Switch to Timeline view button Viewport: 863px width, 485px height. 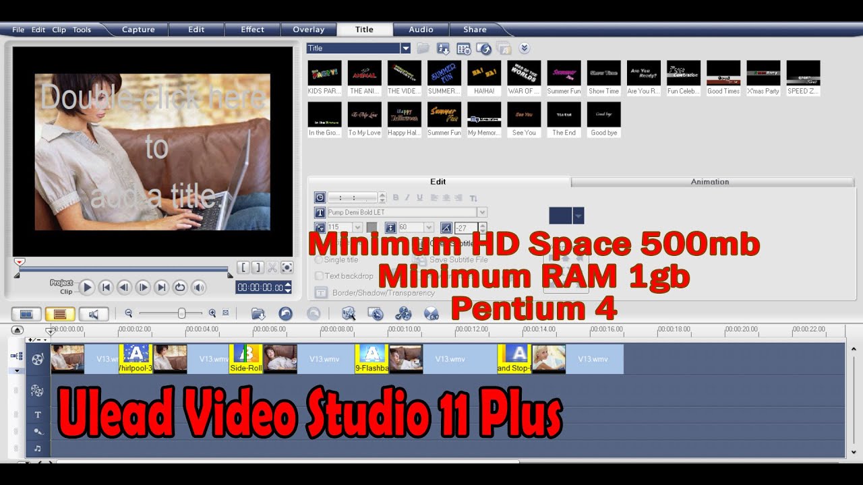point(60,314)
